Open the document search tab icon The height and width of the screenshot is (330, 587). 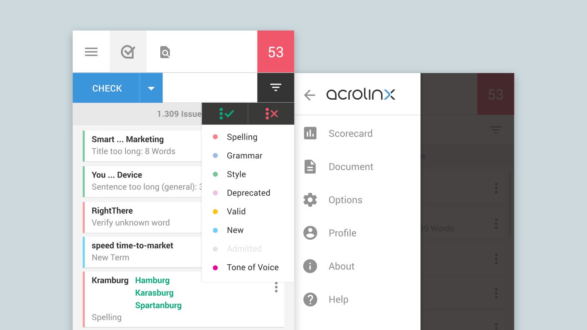tap(165, 52)
